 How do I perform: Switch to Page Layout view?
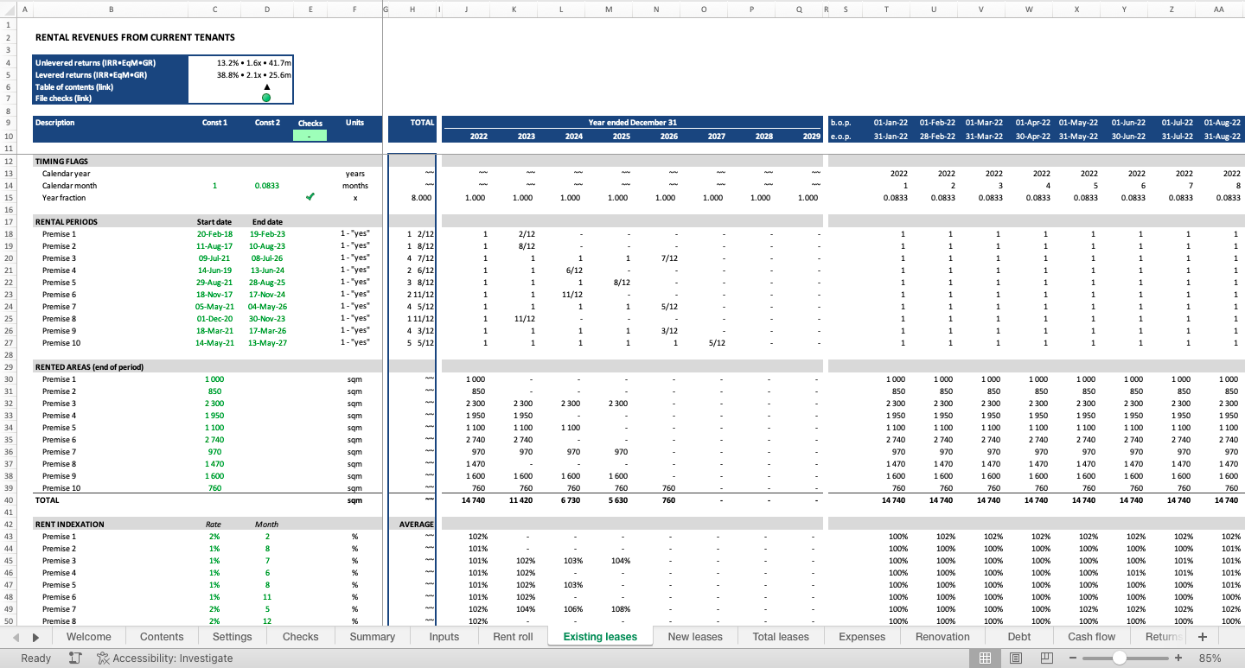coord(1016,658)
